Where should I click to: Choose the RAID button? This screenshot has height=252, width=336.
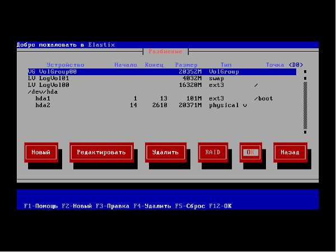(x=212, y=152)
